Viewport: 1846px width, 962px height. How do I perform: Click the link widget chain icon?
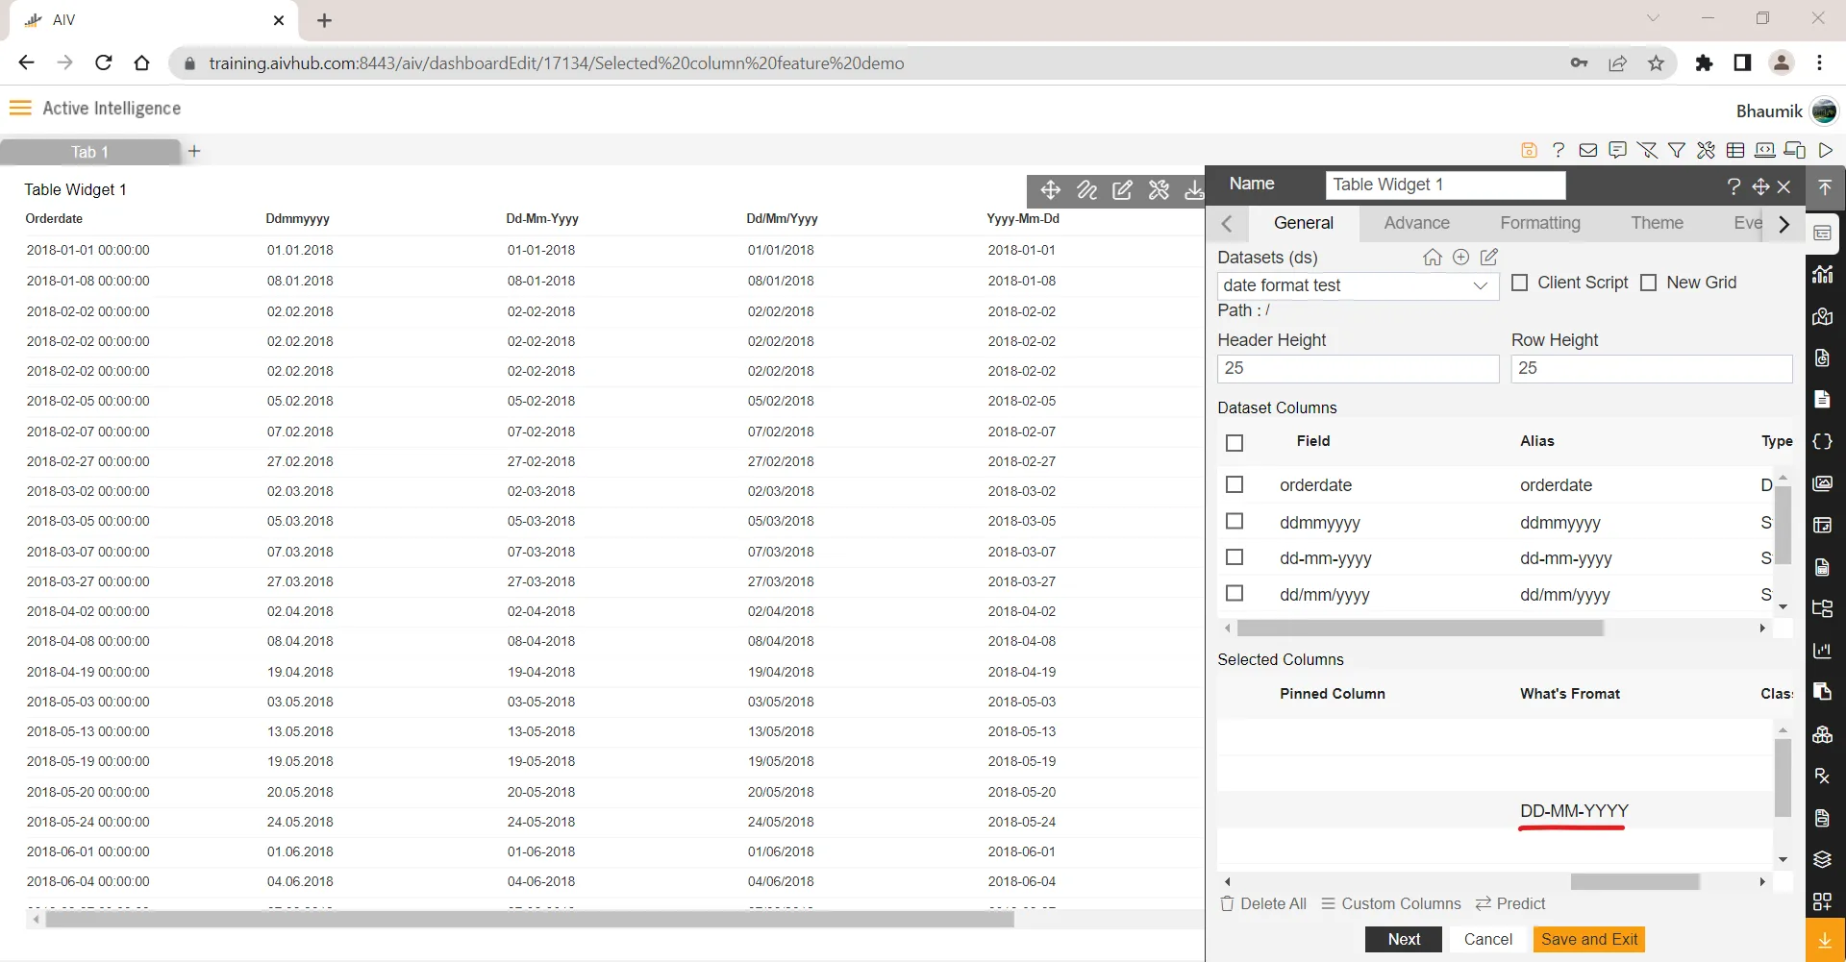pos(1087,190)
